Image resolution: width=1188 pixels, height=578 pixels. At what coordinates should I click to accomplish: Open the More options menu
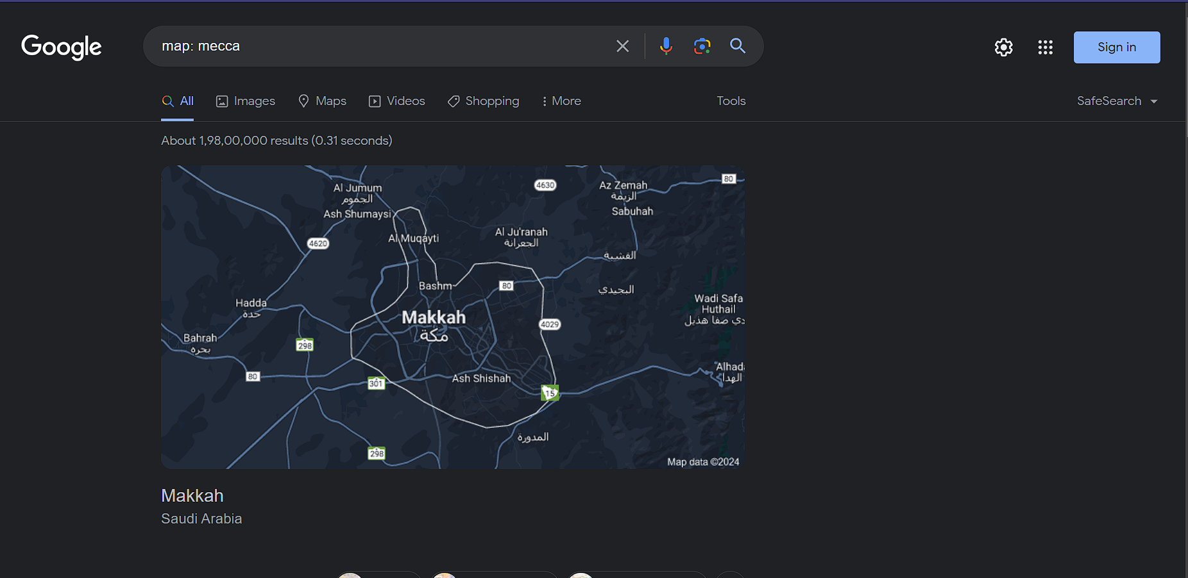(561, 101)
